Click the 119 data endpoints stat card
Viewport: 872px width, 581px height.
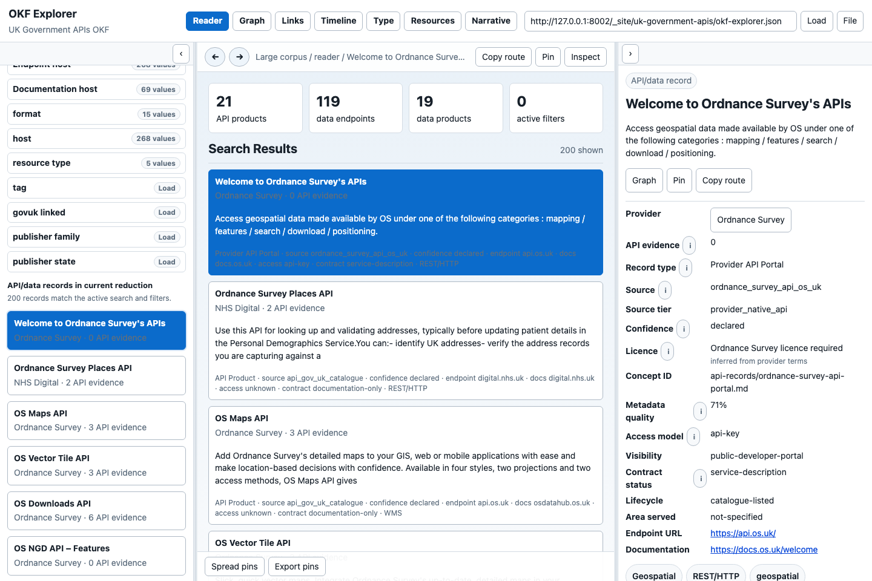[x=356, y=108]
